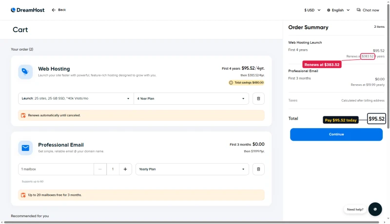The height and width of the screenshot is (224, 390).
Task: Click the round chat support icon
Action: (375, 209)
